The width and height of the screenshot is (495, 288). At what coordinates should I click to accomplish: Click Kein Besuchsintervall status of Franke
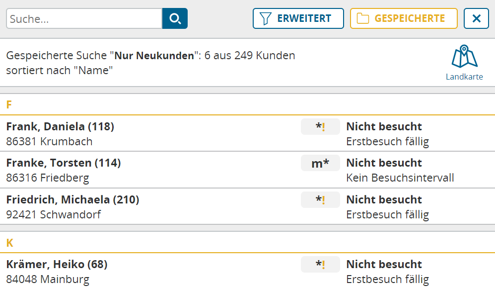pyautogui.click(x=400, y=178)
